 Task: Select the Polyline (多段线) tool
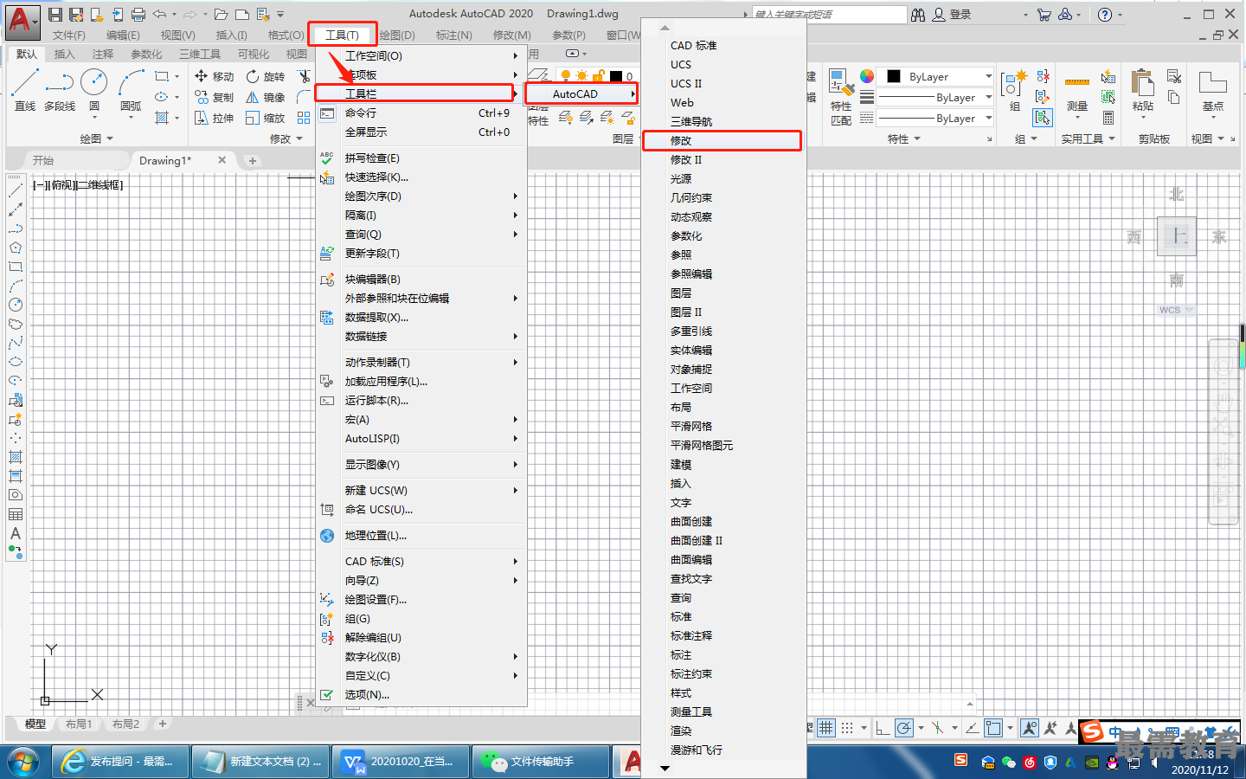coord(60,90)
